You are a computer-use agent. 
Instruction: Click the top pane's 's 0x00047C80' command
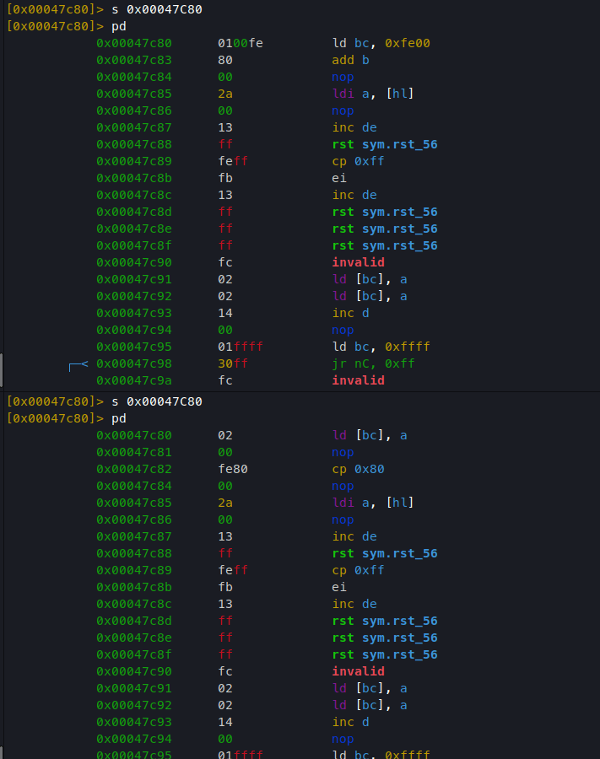tap(157, 9)
